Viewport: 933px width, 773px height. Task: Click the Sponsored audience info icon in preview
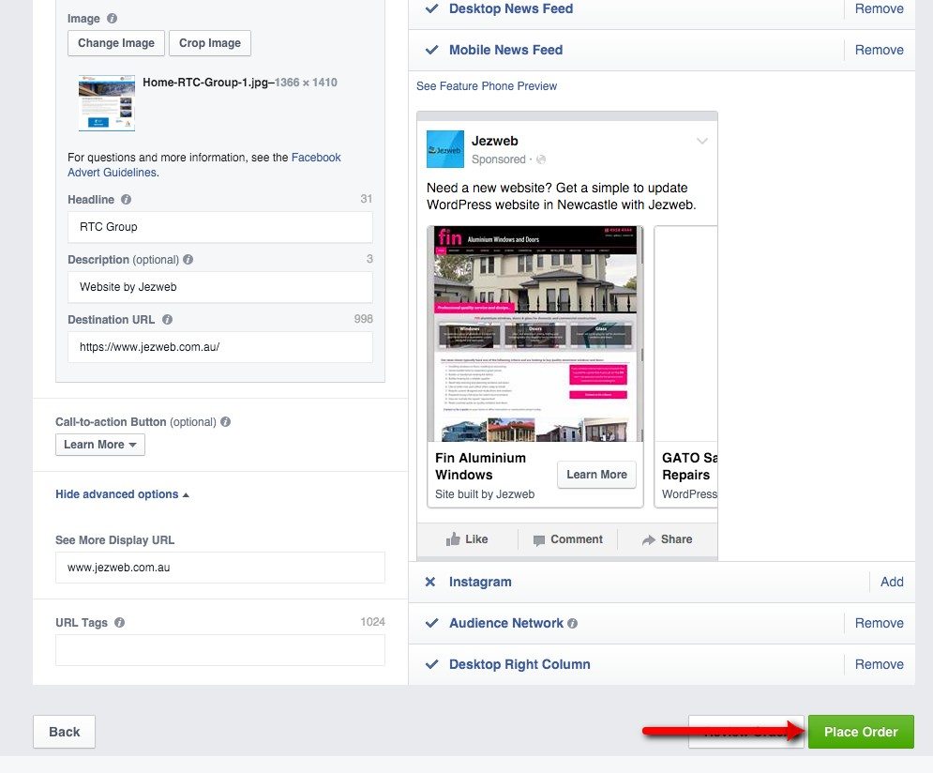pos(541,159)
